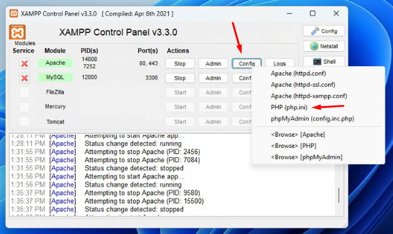Screen dimensions: 393x234
Task: Click Apache ports value 80, 443
Action: pos(148,63)
